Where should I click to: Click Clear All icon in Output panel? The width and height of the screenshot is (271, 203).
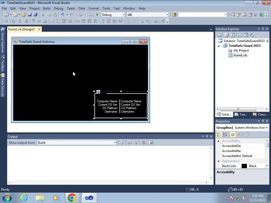143,142
